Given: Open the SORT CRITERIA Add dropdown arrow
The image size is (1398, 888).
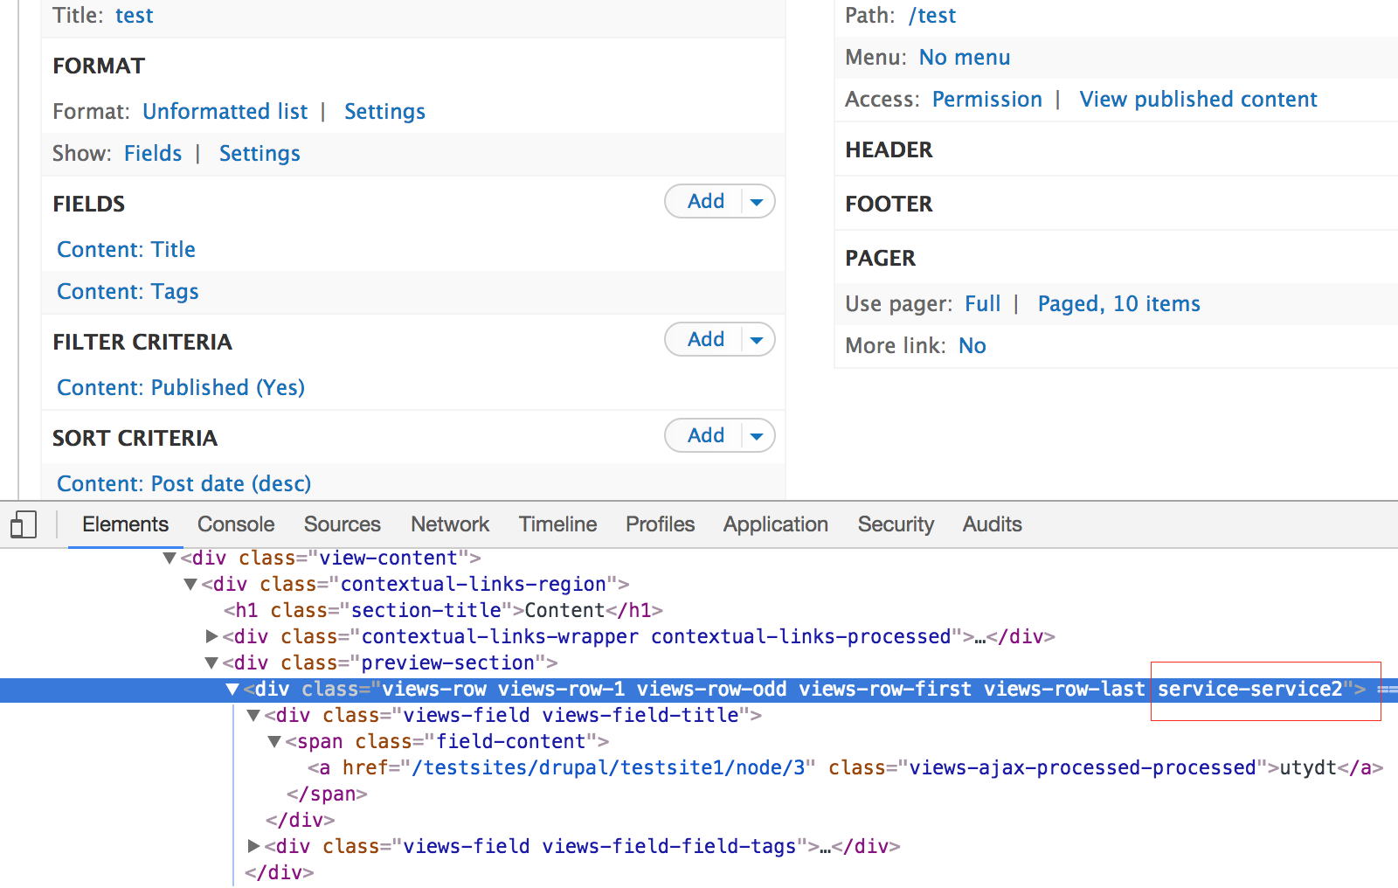Looking at the screenshot, I should (x=757, y=435).
